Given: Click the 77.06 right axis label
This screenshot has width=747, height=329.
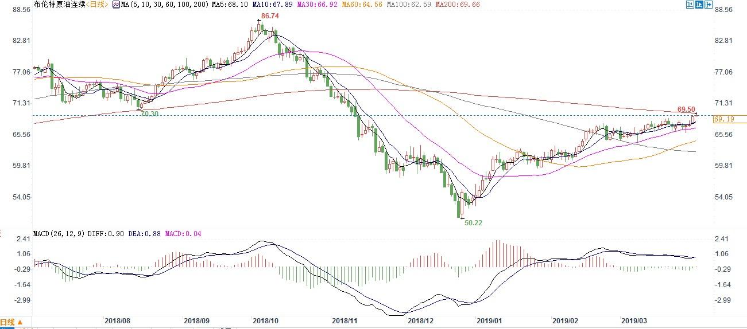Looking at the screenshot, I should 725,72.
